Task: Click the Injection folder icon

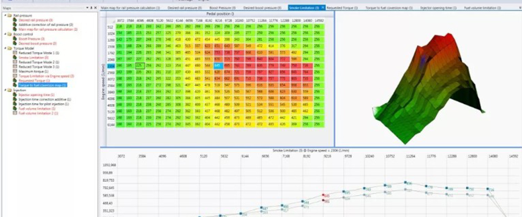Action: click(x=10, y=90)
